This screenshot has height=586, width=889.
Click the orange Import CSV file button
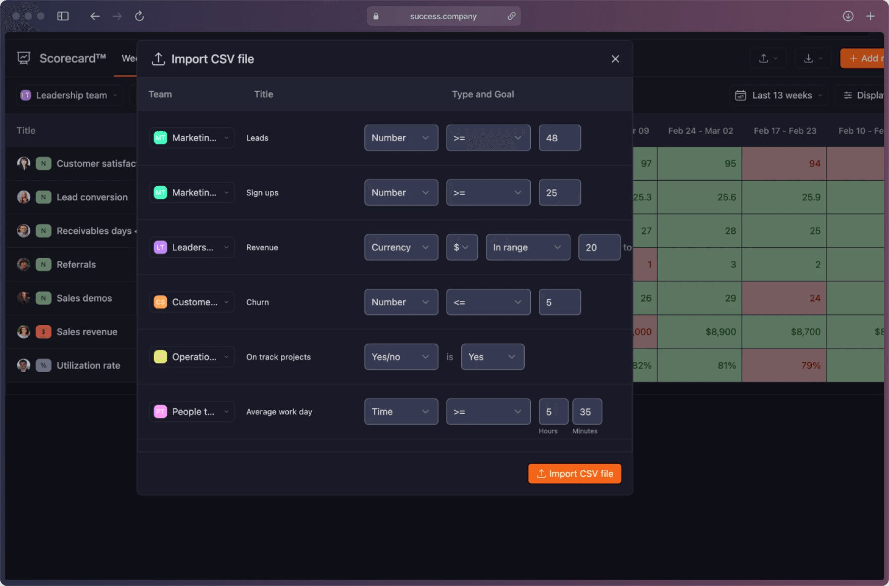click(574, 474)
